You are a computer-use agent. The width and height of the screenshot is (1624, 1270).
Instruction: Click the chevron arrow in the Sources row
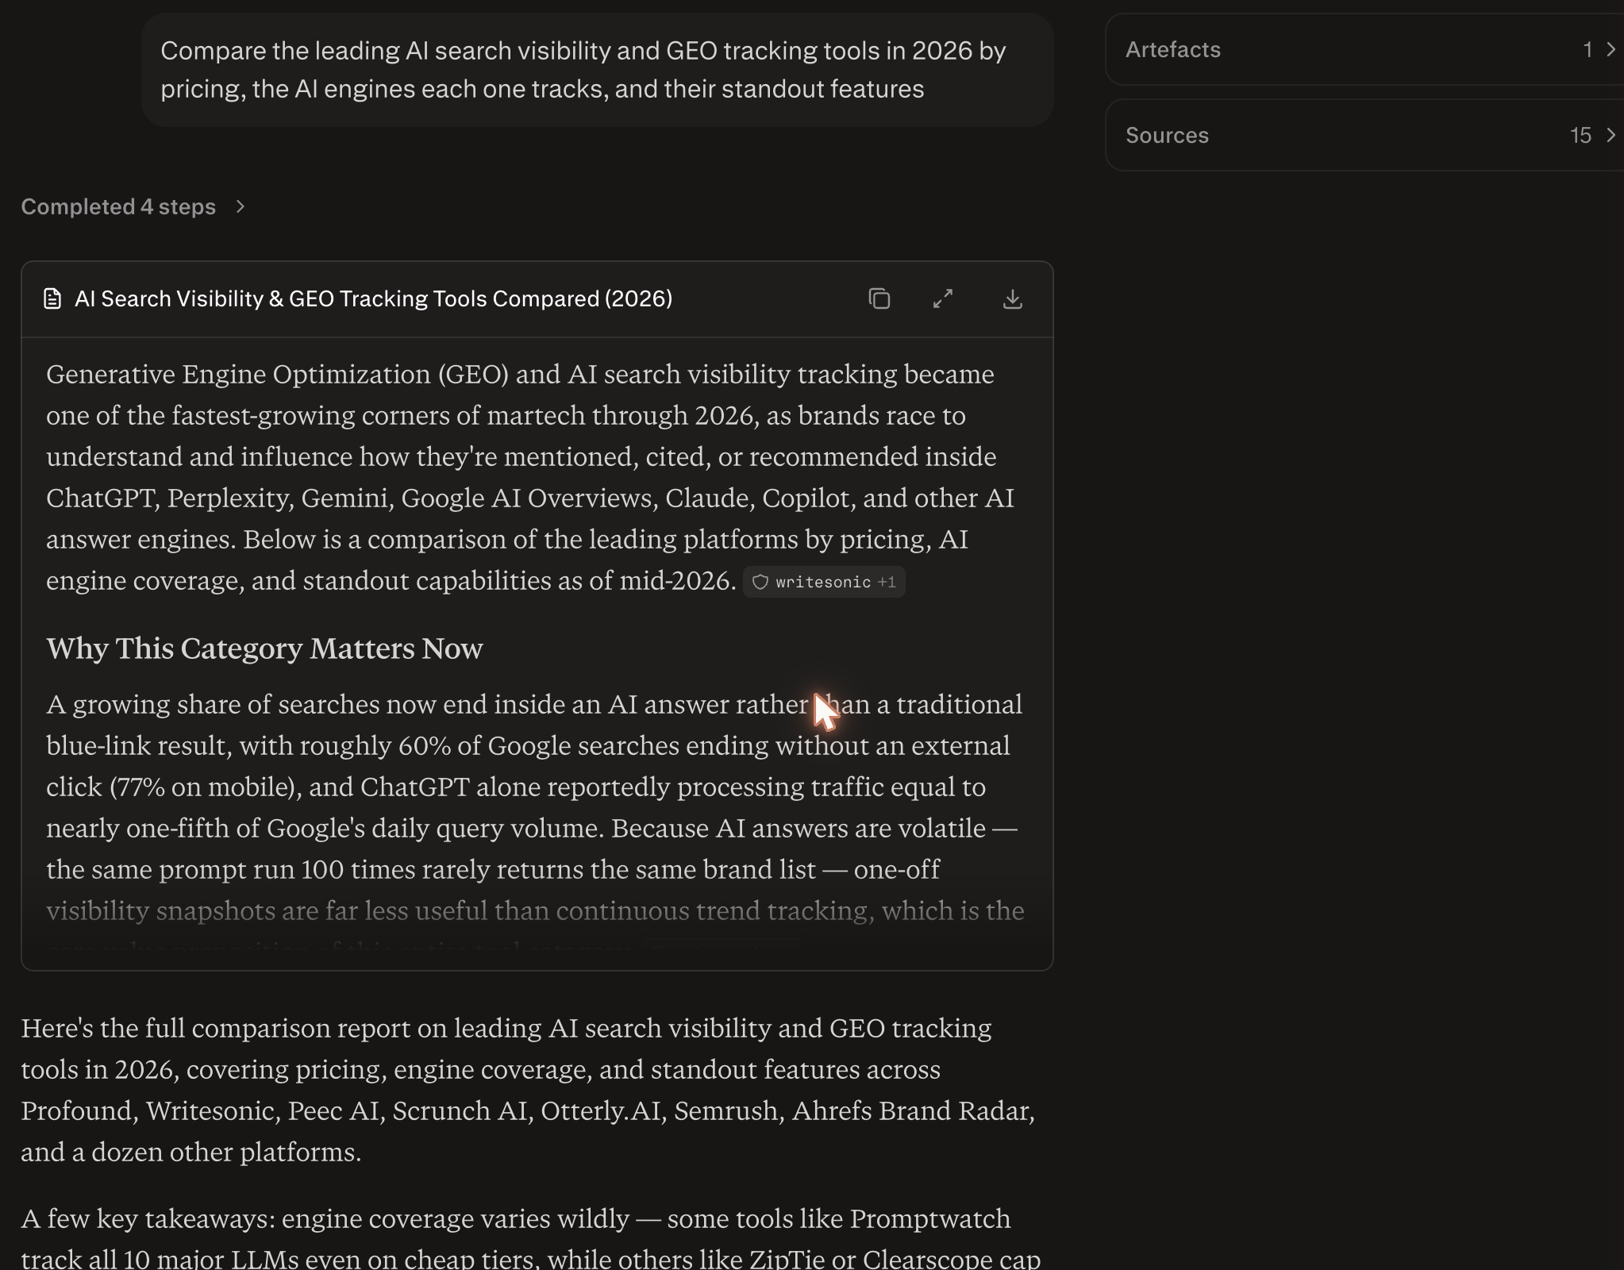pos(1611,136)
